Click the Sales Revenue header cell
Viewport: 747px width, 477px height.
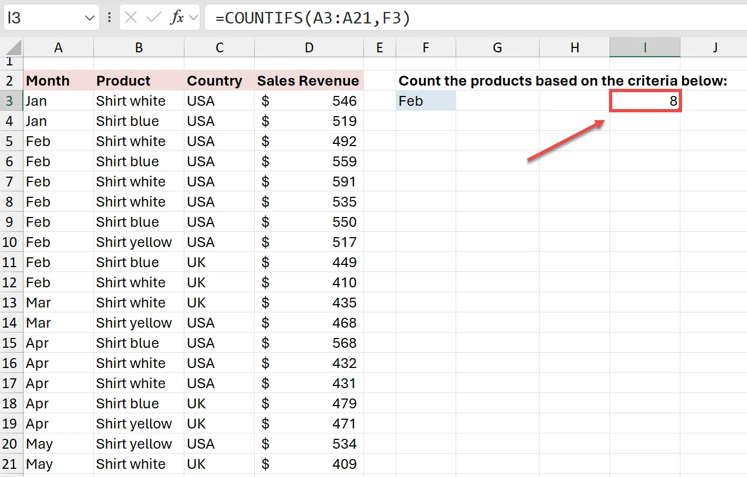(308, 81)
